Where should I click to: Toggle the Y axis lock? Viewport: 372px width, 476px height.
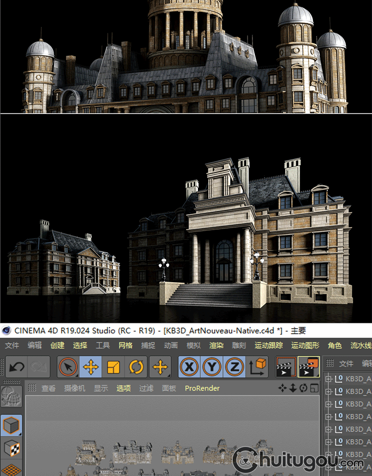(211, 367)
